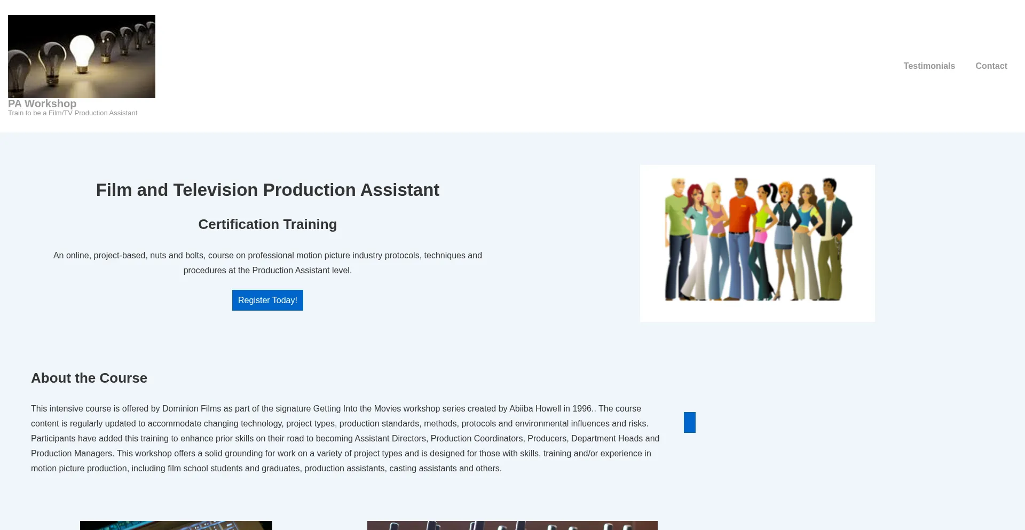The height and width of the screenshot is (530, 1025).
Task: Click the small empty blue button
Action: coord(689,422)
